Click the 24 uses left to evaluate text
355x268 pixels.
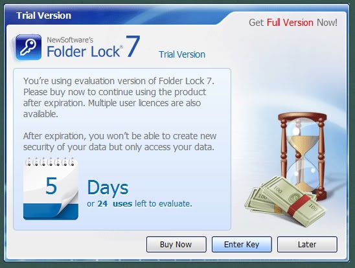click(139, 203)
